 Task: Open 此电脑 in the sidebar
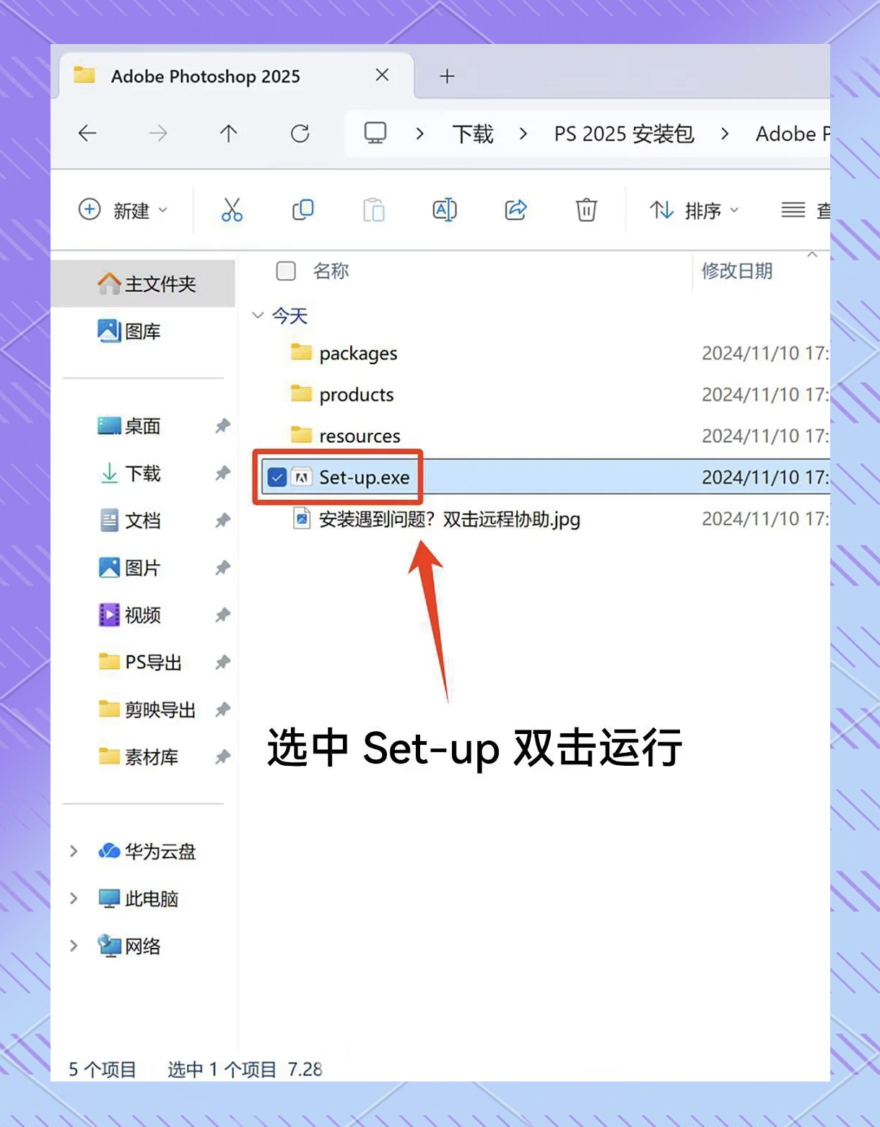(x=138, y=899)
